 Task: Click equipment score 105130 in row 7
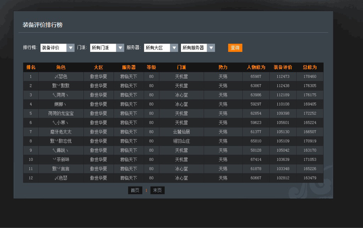tap(283, 132)
